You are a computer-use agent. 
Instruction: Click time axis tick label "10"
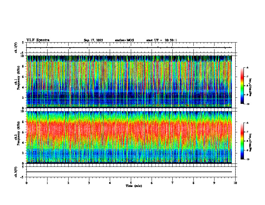click(x=235, y=183)
